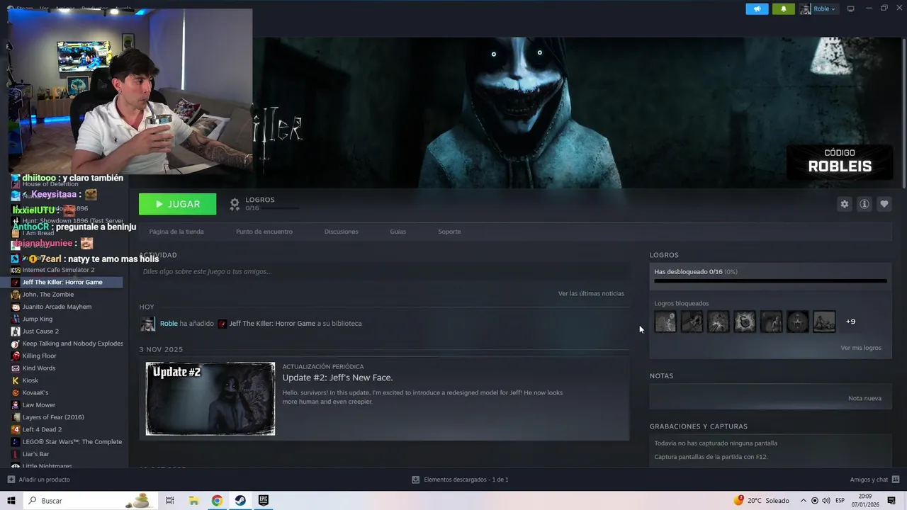The height and width of the screenshot is (510, 907).
Task: Select seventh locked achievement icon
Action: point(824,322)
